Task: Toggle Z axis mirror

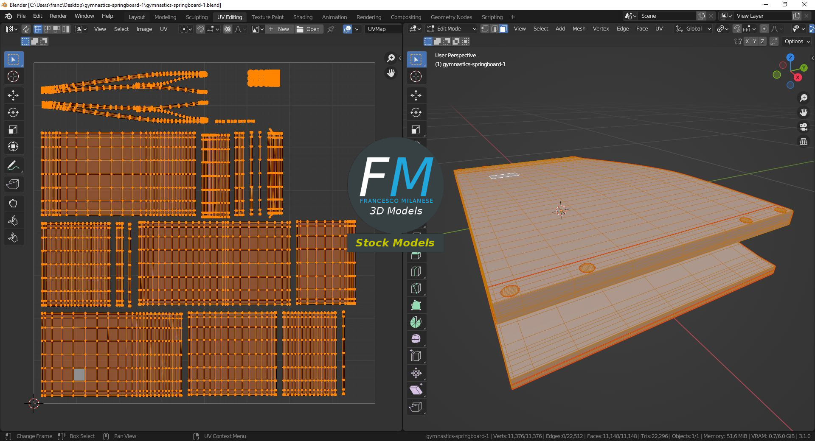Action: tap(762, 41)
